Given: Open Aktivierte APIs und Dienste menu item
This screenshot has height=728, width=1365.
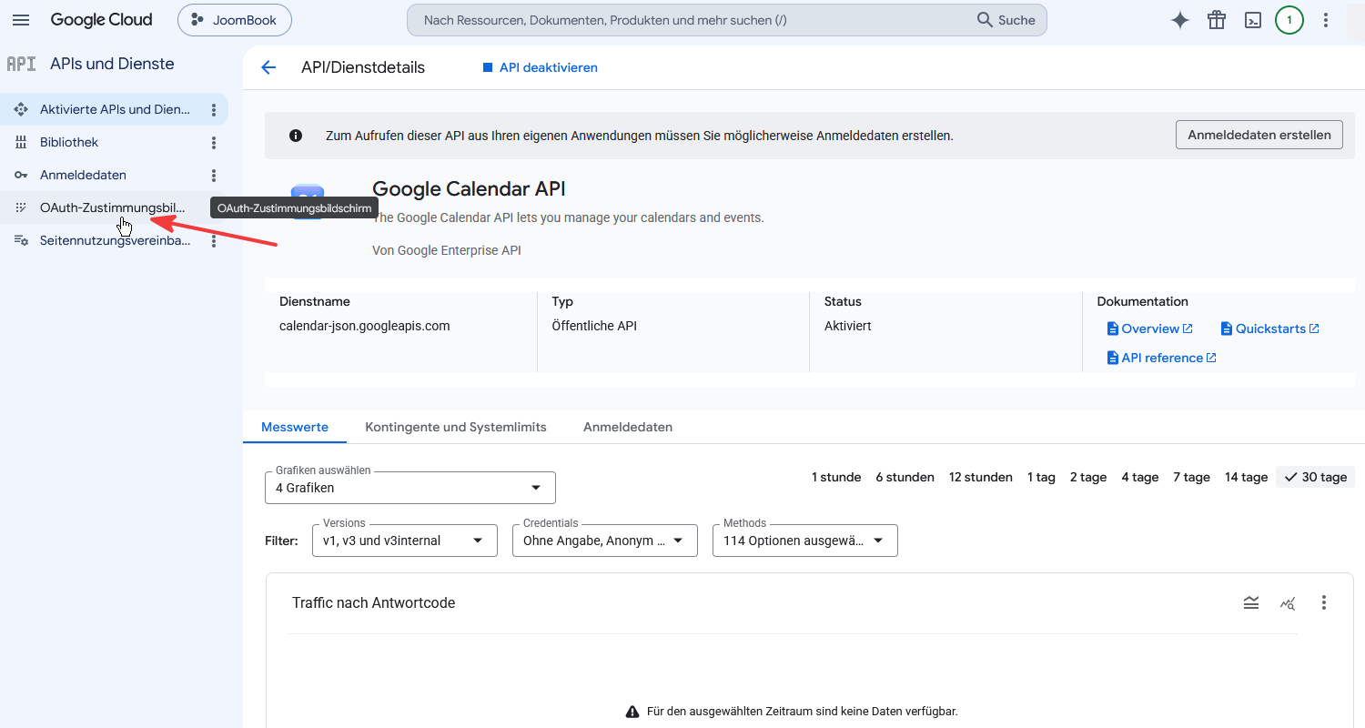Looking at the screenshot, I should (115, 109).
